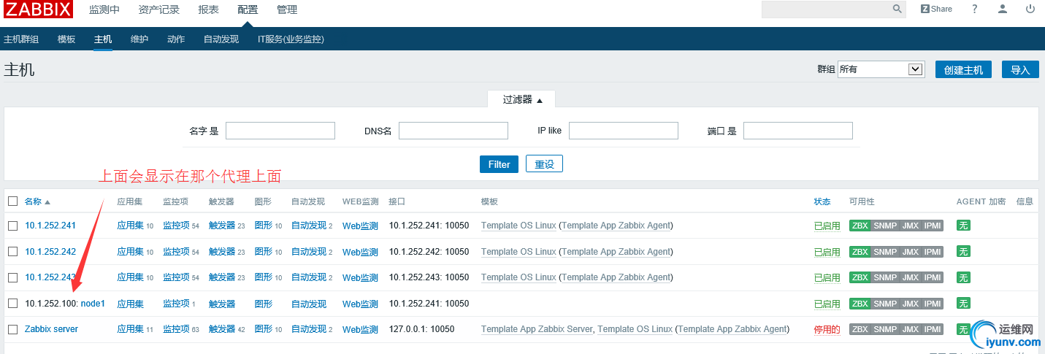
Task: Click SNMP badge in Zabbix server row
Action: pyautogui.click(x=885, y=329)
